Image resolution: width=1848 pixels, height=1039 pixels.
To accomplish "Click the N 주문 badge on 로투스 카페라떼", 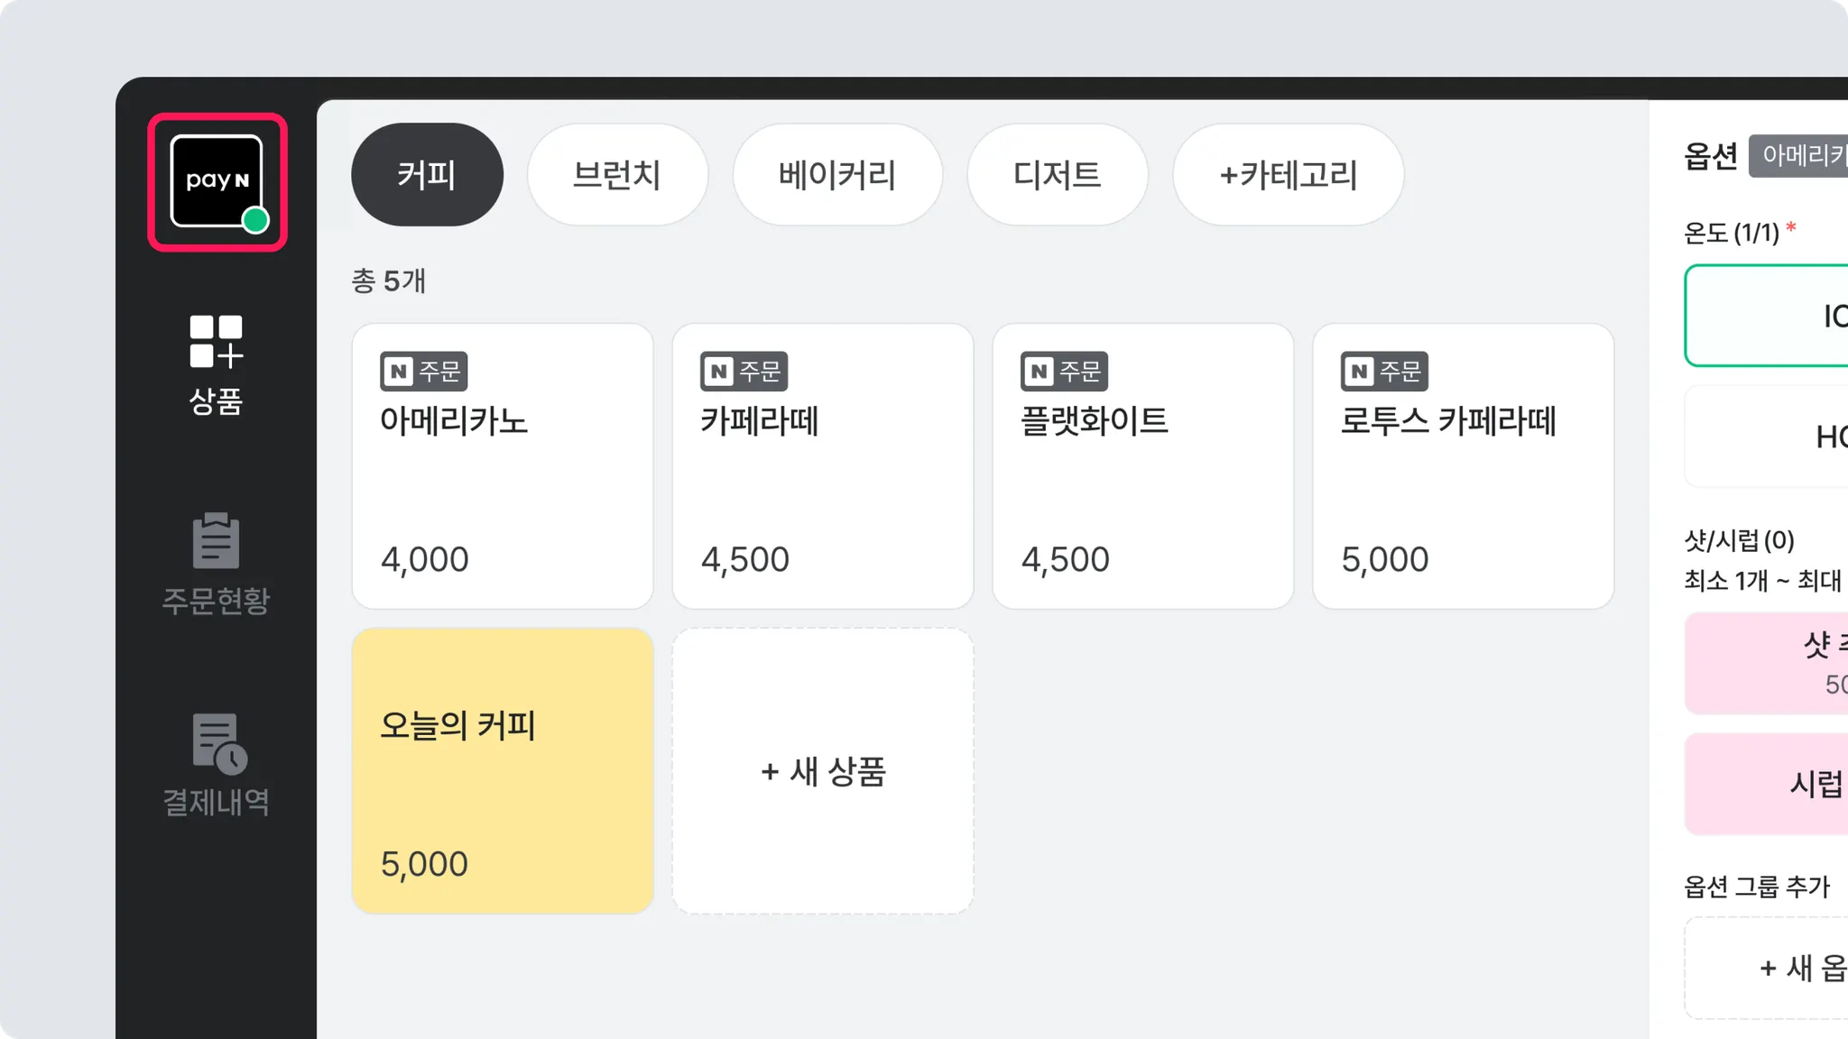I will tap(1384, 371).
